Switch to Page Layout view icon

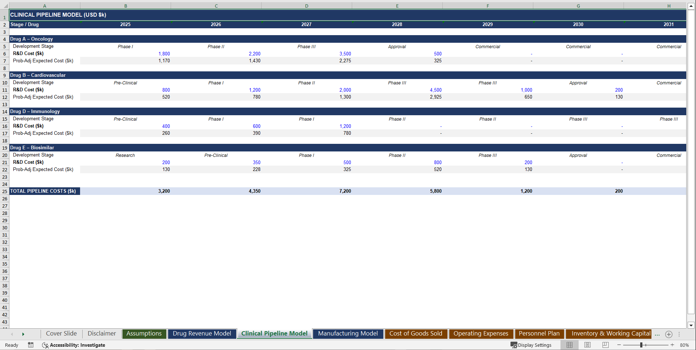587,345
